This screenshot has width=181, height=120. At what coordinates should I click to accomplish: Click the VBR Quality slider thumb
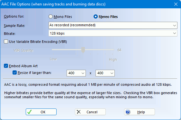coord(83,50)
